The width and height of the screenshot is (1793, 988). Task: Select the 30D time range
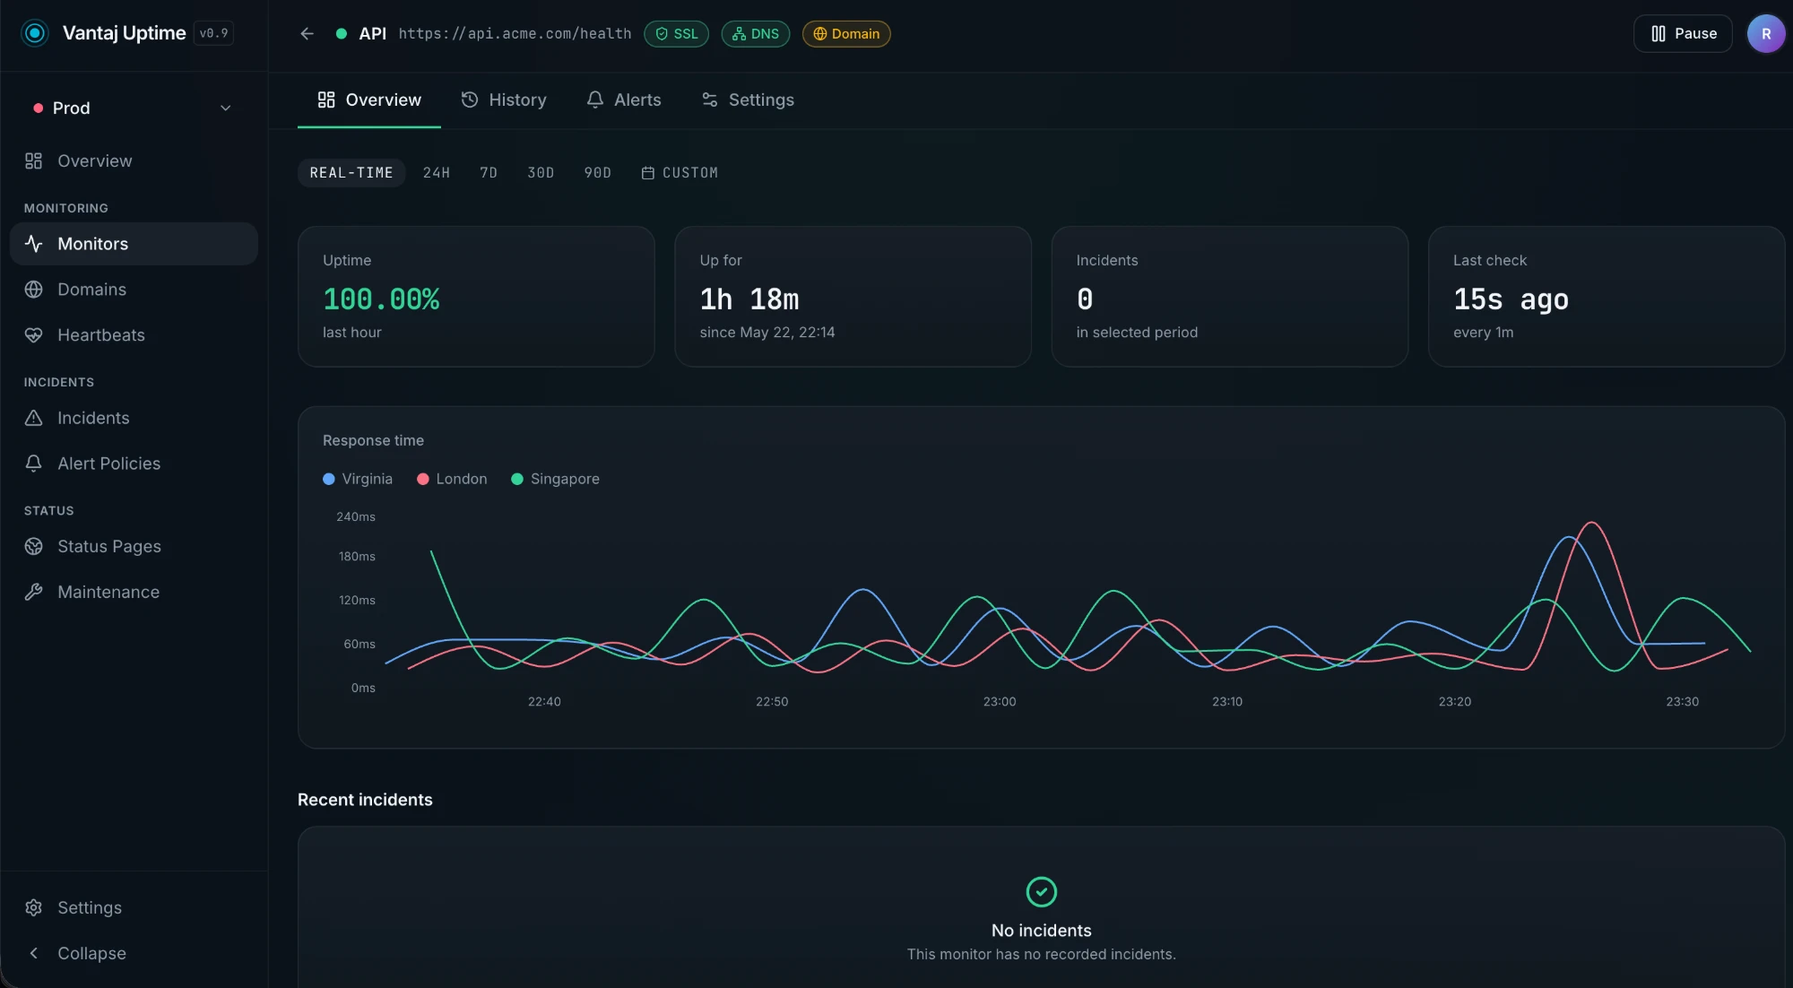click(541, 172)
